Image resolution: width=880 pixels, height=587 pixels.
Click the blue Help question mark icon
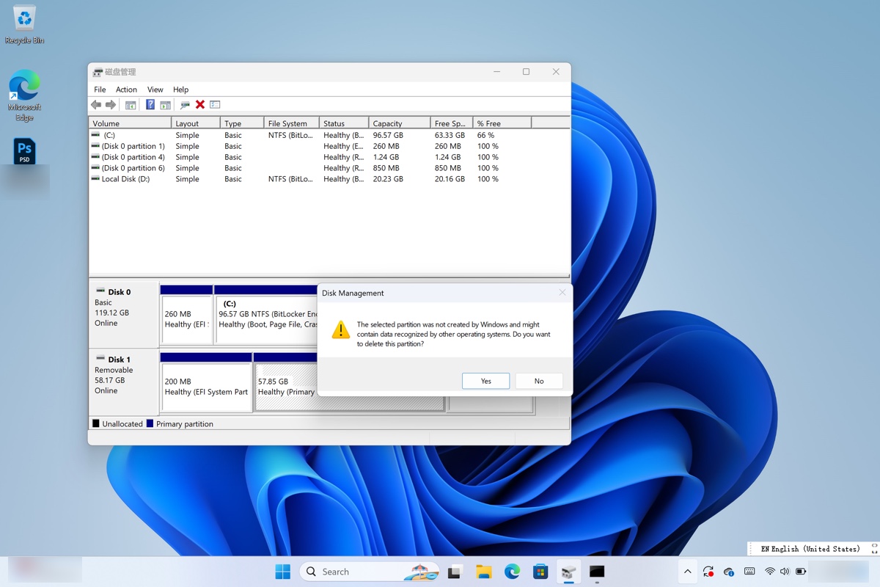coord(150,105)
